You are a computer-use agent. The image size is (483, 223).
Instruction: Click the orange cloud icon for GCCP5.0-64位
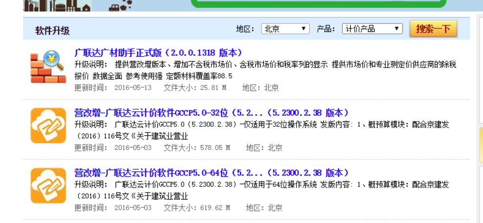(x=48, y=185)
